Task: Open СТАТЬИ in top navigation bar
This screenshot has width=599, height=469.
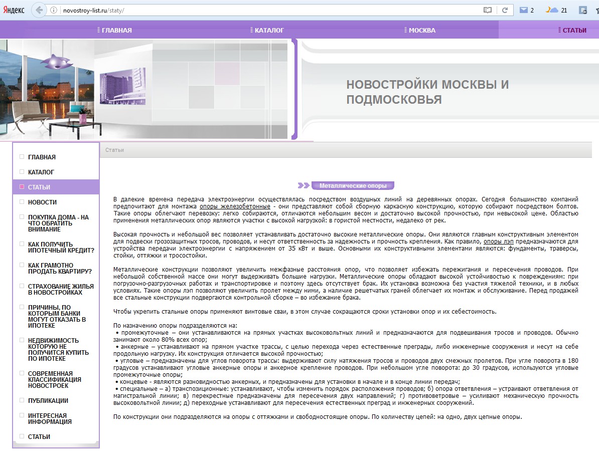Action: point(574,30)
